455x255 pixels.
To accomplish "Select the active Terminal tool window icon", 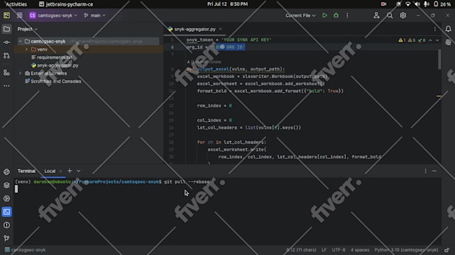I will 7,212.
